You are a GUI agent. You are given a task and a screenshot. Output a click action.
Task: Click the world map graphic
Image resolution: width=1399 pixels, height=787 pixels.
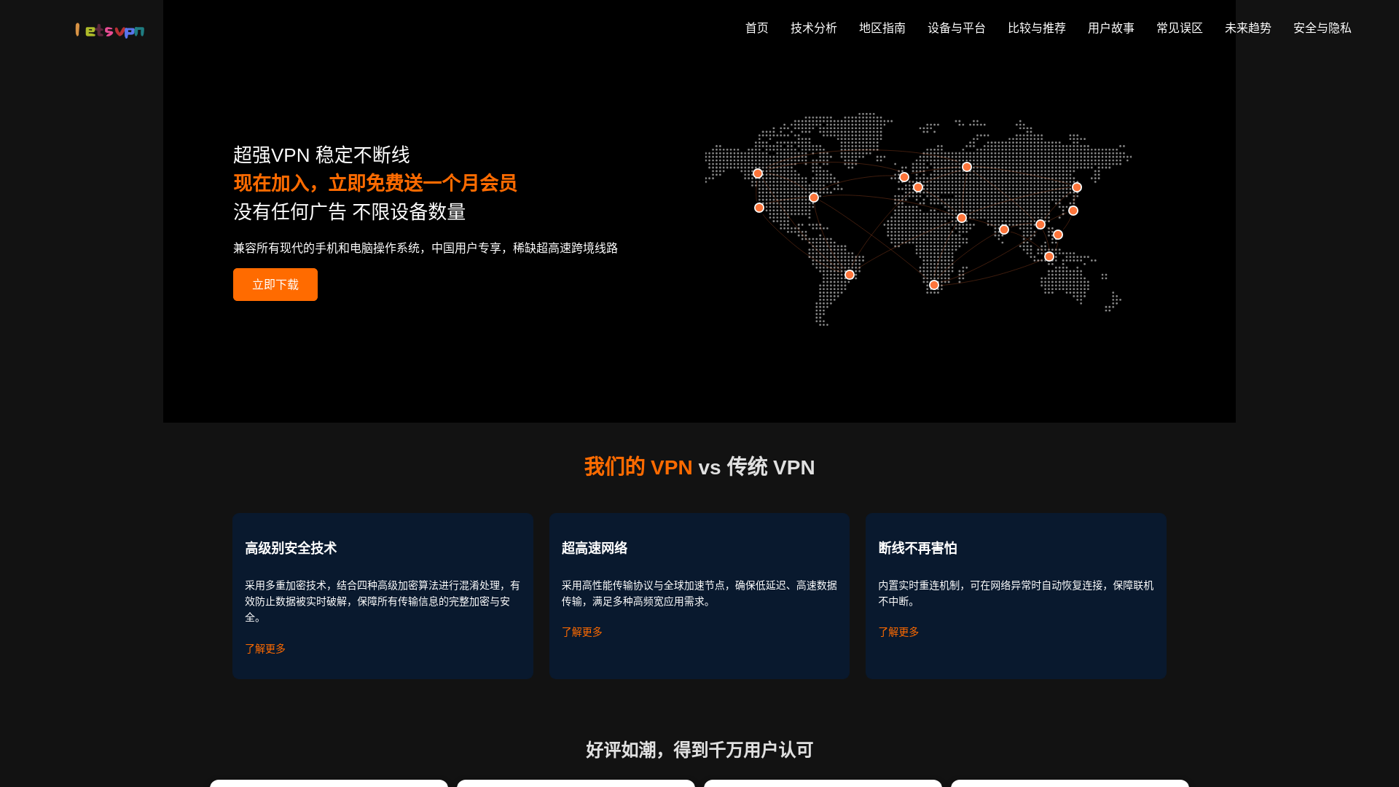pyautogui.click(x=918, y=219)
